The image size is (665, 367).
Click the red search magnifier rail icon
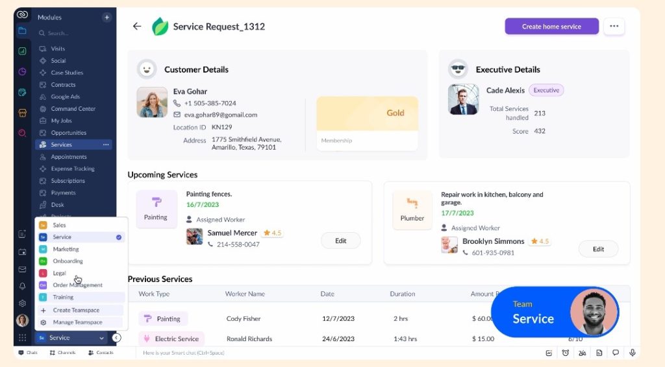(x=22, y=134)
